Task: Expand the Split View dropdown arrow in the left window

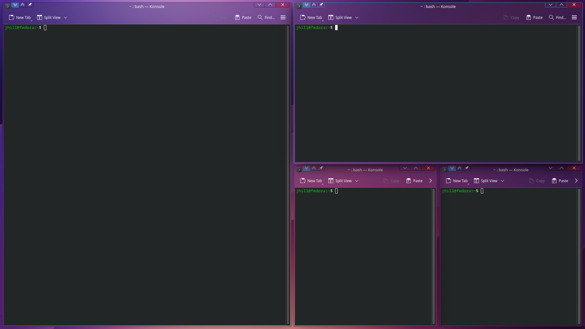Action: 66,17
